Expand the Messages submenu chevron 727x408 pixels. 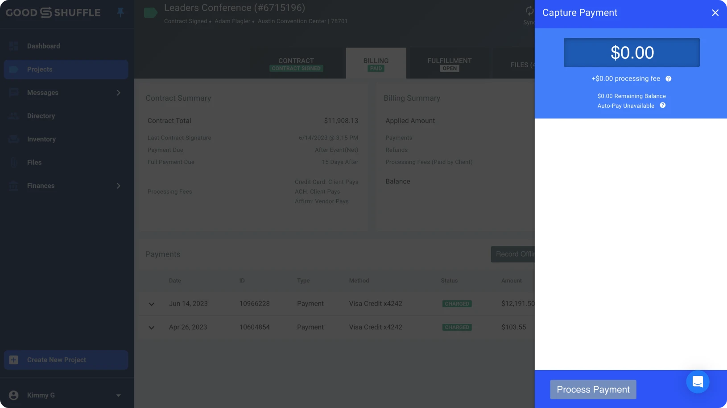tap(119, 93)
